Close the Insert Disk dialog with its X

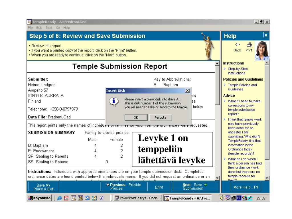[187, 91]
